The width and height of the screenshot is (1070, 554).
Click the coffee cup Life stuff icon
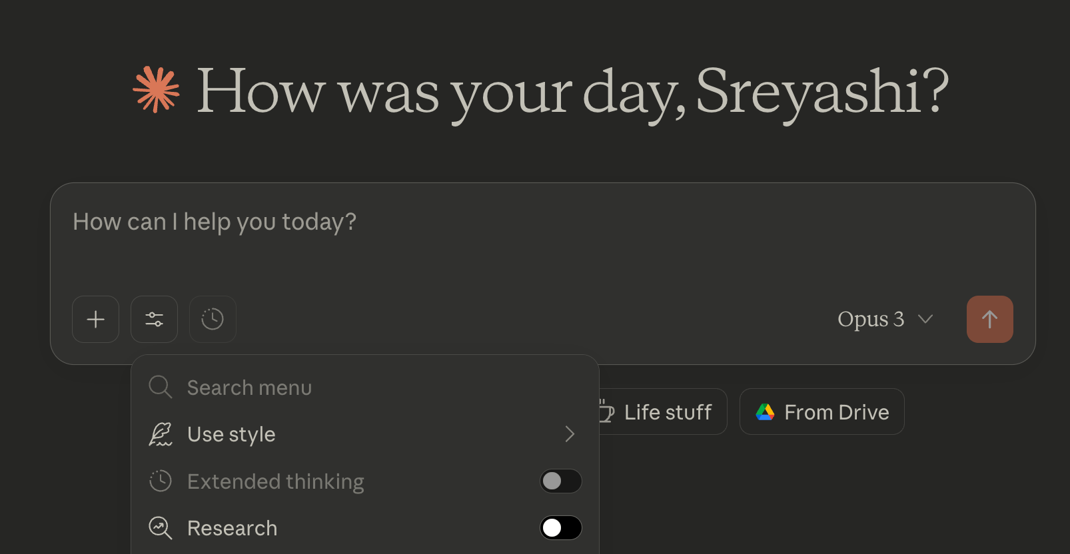pos(606,412)
